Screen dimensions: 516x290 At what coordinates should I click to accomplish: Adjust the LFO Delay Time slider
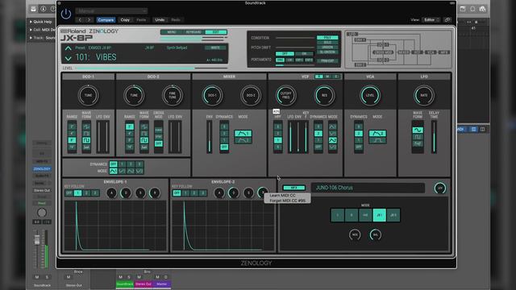tap(434, 137)
